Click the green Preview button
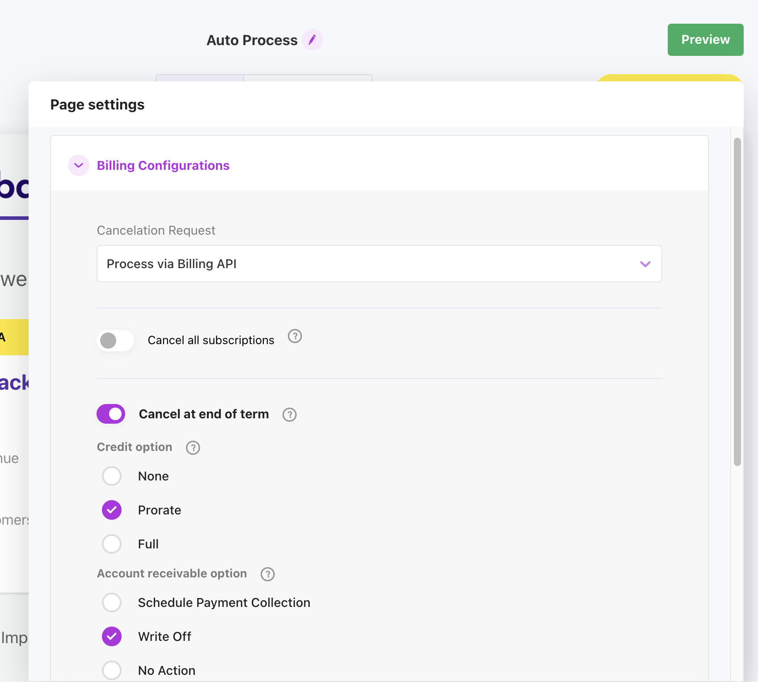The width and height of the screenshot is (758, 682). tap(705, 40)
